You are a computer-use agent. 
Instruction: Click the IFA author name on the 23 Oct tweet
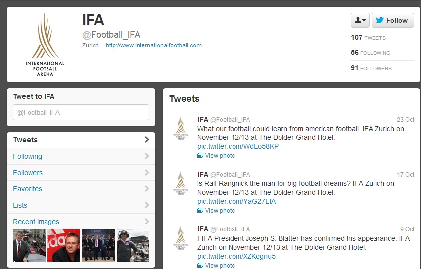(203, 119)
